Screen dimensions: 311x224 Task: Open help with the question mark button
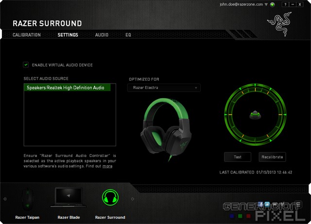tap(285, 4)
